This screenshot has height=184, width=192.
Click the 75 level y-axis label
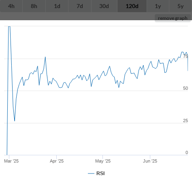click(x=186, y=56)
